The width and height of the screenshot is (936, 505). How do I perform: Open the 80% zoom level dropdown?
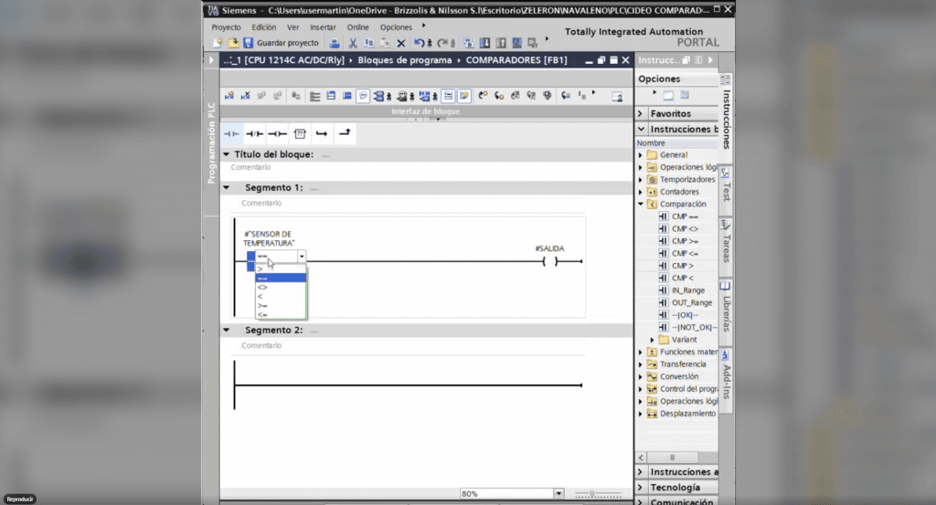(558, 493)
